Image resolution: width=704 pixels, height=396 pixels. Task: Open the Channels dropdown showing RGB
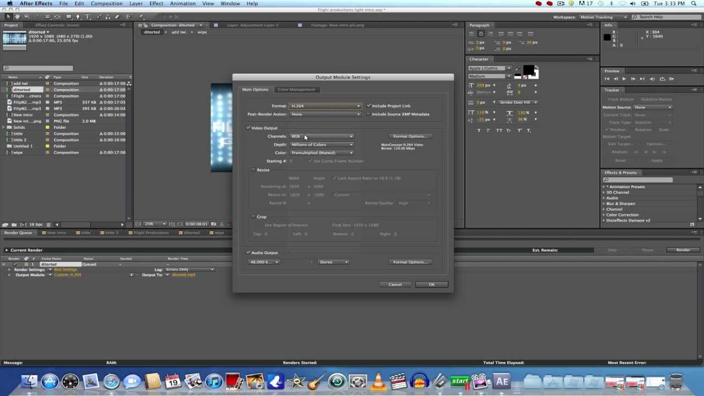tap(322, 136)
